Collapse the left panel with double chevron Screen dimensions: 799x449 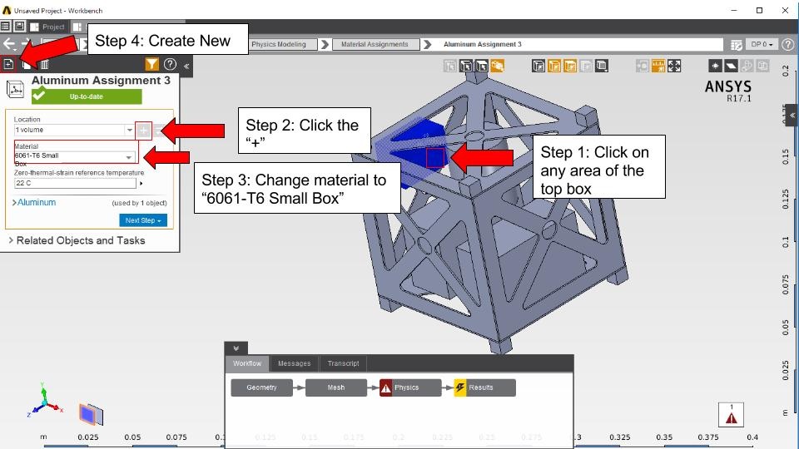point(186,66)
